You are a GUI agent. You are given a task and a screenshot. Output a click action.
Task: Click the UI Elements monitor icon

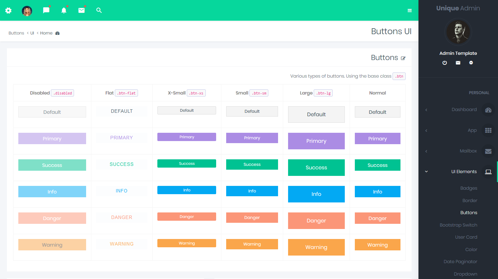click(488, 171)
